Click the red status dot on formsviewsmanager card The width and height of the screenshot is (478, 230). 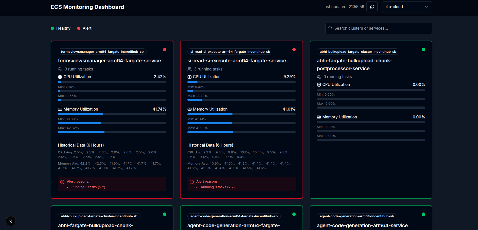[x=165, y=50]
